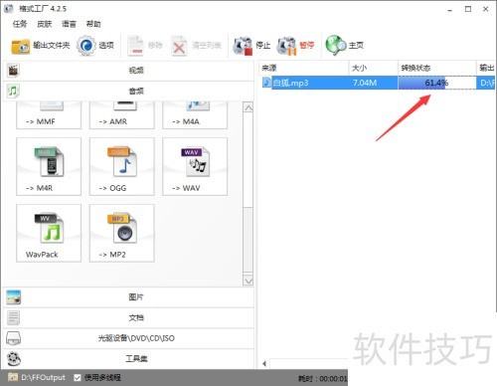Toggle the 使用多线程 multithreading checkbox
Screen dimensions: 497x386
(x=78, y=377)
